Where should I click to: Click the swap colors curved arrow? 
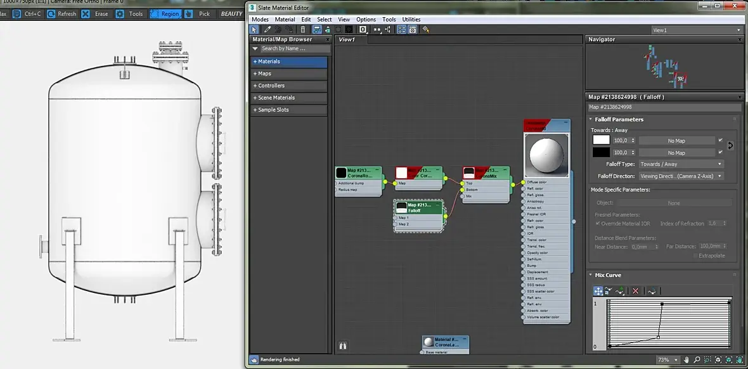730,146
